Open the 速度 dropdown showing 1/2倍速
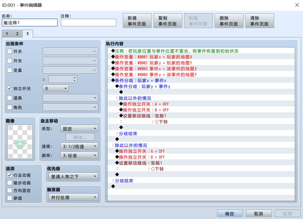 [79, 146]
